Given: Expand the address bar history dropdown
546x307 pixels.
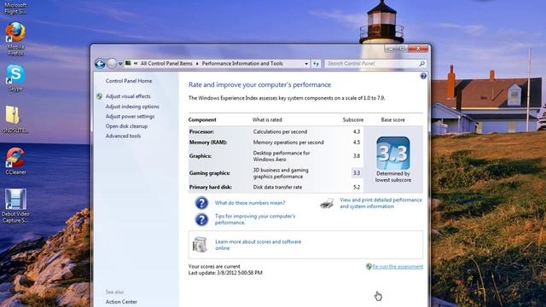Looking at the screenshot, I should [306, 64].
